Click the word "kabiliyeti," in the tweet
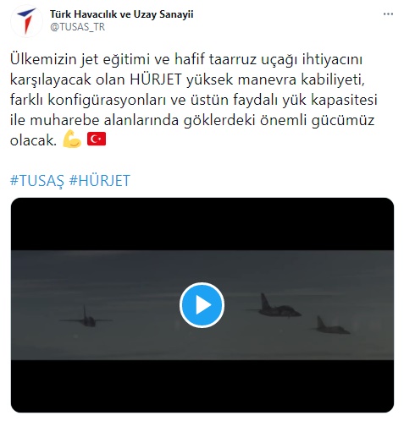Image resolution: width=404 pixels, height=421 pixels. [x=333, y=80]
